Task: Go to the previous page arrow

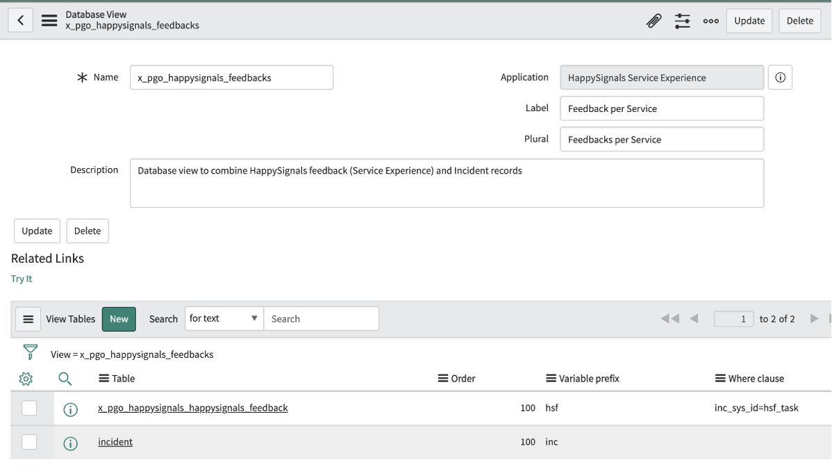Action: pyautogui.click(x=694, y=319)
